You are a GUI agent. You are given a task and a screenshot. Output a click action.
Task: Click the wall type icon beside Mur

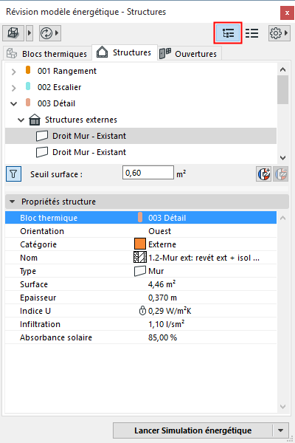(140, 271)
